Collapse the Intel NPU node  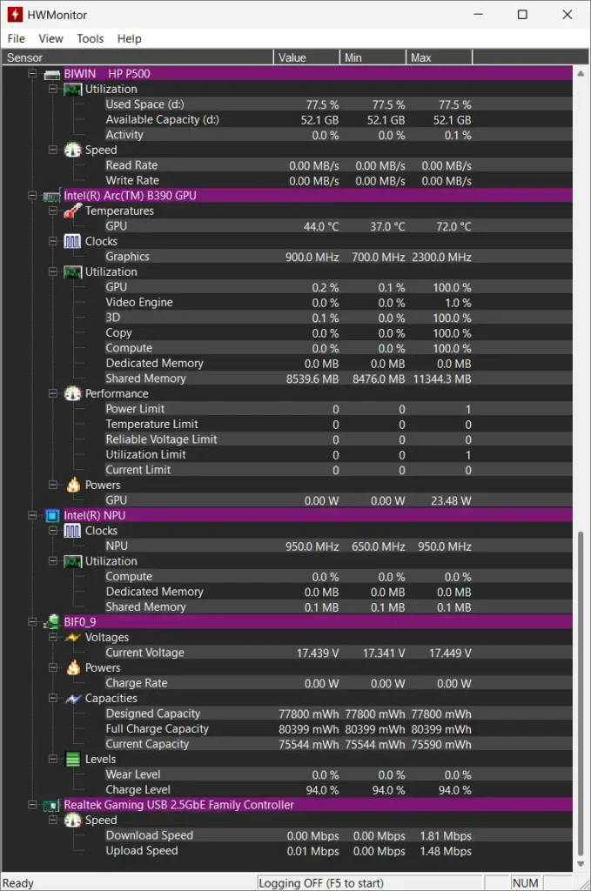click(x=32, y=515)
